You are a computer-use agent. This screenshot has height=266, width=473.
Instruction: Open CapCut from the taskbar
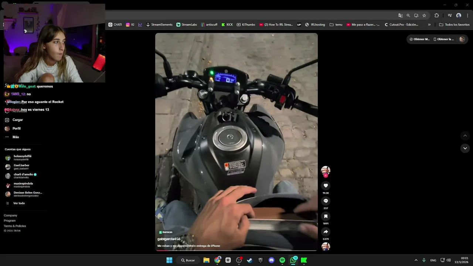pos(228,260)
